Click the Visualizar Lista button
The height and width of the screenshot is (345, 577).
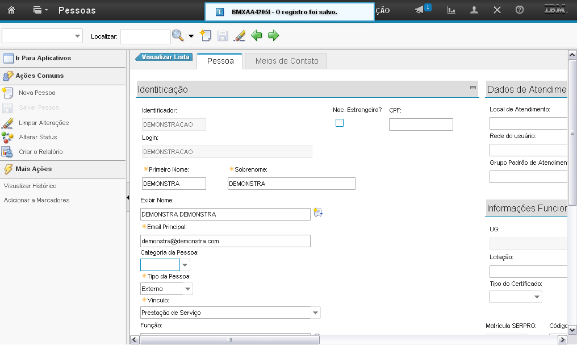click(165, 57)
